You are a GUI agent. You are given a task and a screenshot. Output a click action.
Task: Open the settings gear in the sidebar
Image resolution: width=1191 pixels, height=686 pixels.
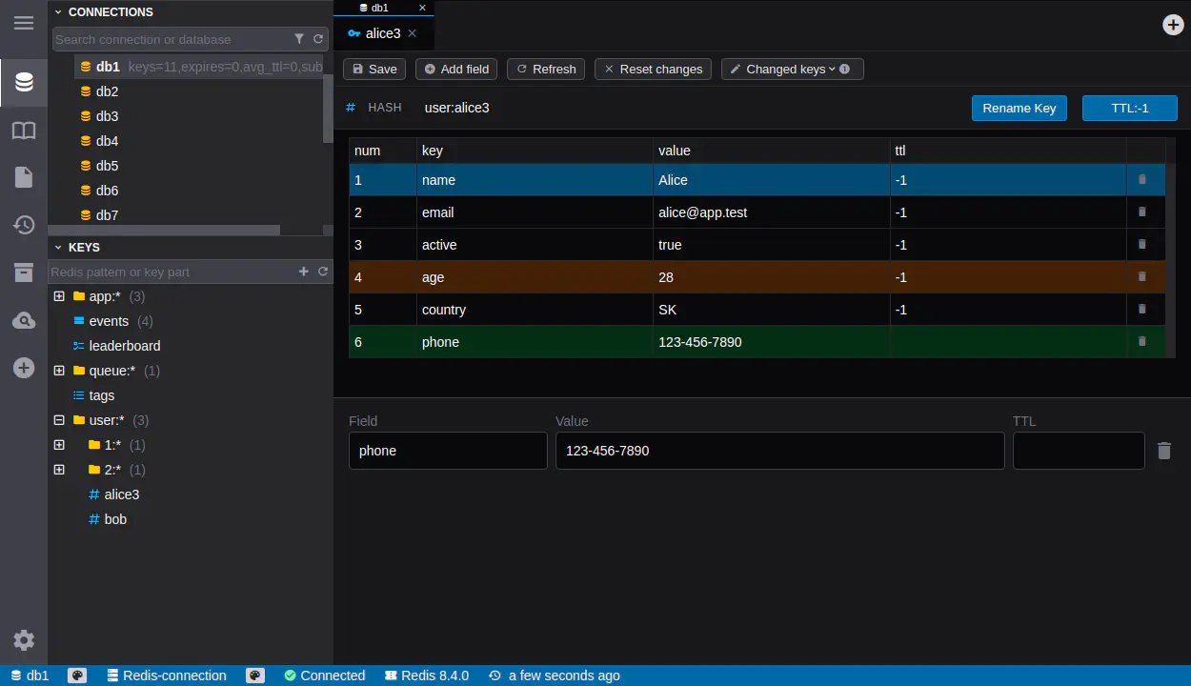24,640
